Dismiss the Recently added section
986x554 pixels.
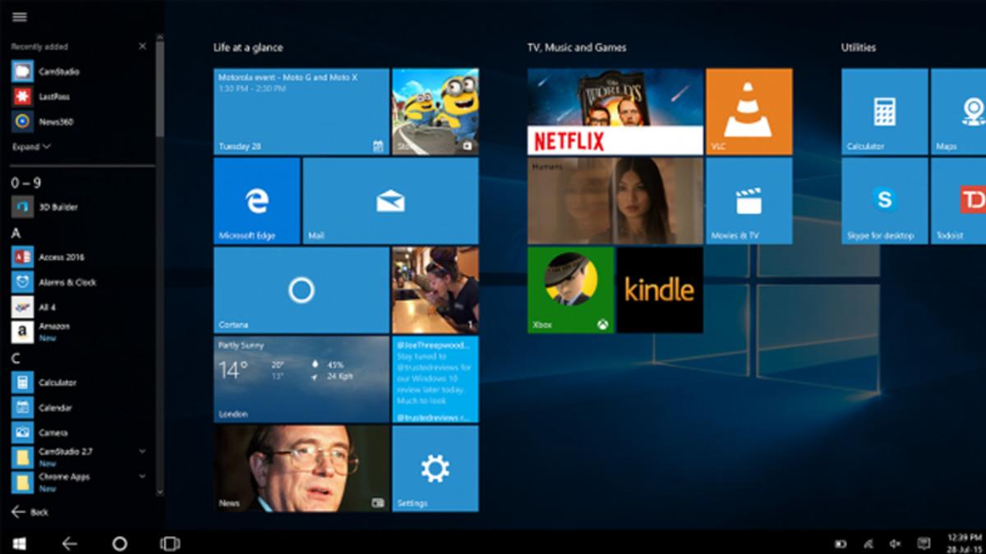tap(142, 47)
